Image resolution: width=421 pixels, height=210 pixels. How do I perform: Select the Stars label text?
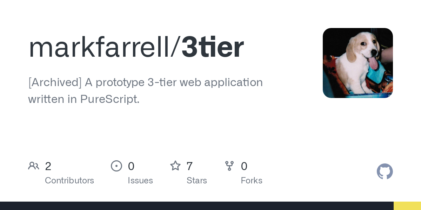197,181
